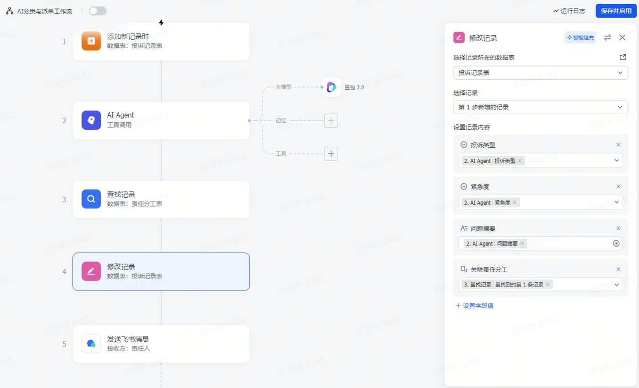Expand the 第 1 步新增的记录 dropdown
Image resolution: width=639 pixels, height=388 pixels.
(x=540, y=107)
